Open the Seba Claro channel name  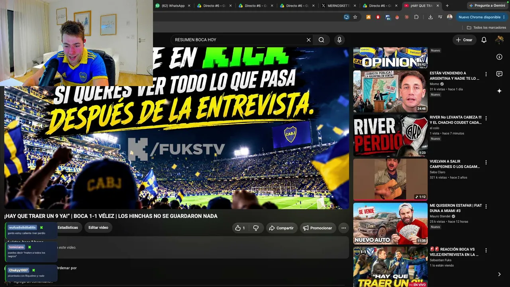pyautogui.click(x=437, y=172)
